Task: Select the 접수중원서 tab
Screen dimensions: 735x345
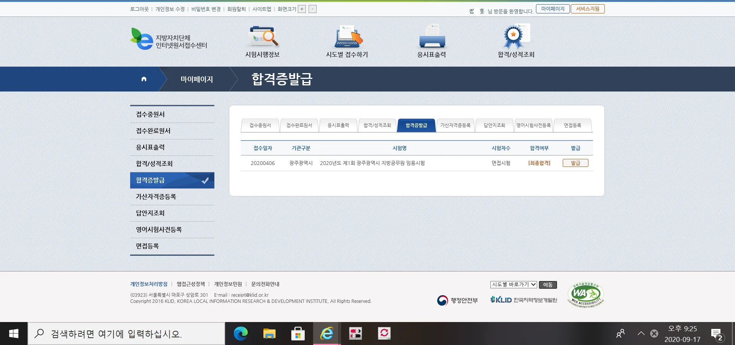Action: click(260, 126)
